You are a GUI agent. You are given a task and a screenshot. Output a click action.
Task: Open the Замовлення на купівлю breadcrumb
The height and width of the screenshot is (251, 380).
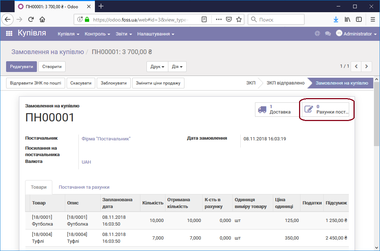[48, 52]
